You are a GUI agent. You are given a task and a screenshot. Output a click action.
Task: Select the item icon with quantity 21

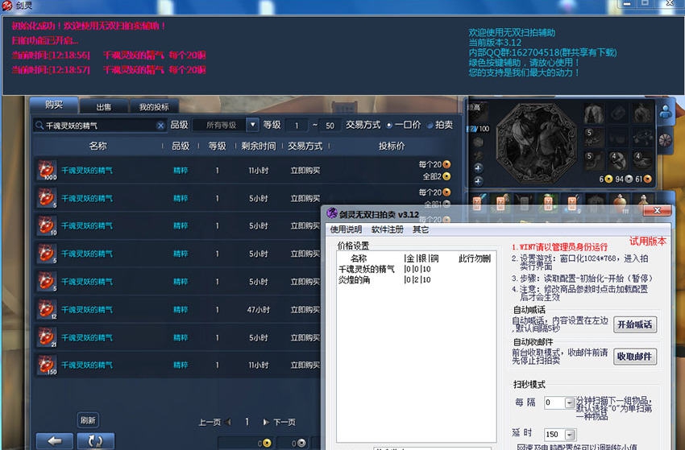click(47, 337)
